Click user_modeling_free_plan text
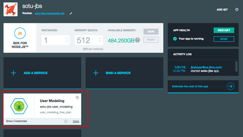Screen dimensions: 243x137 pos(56,112)
